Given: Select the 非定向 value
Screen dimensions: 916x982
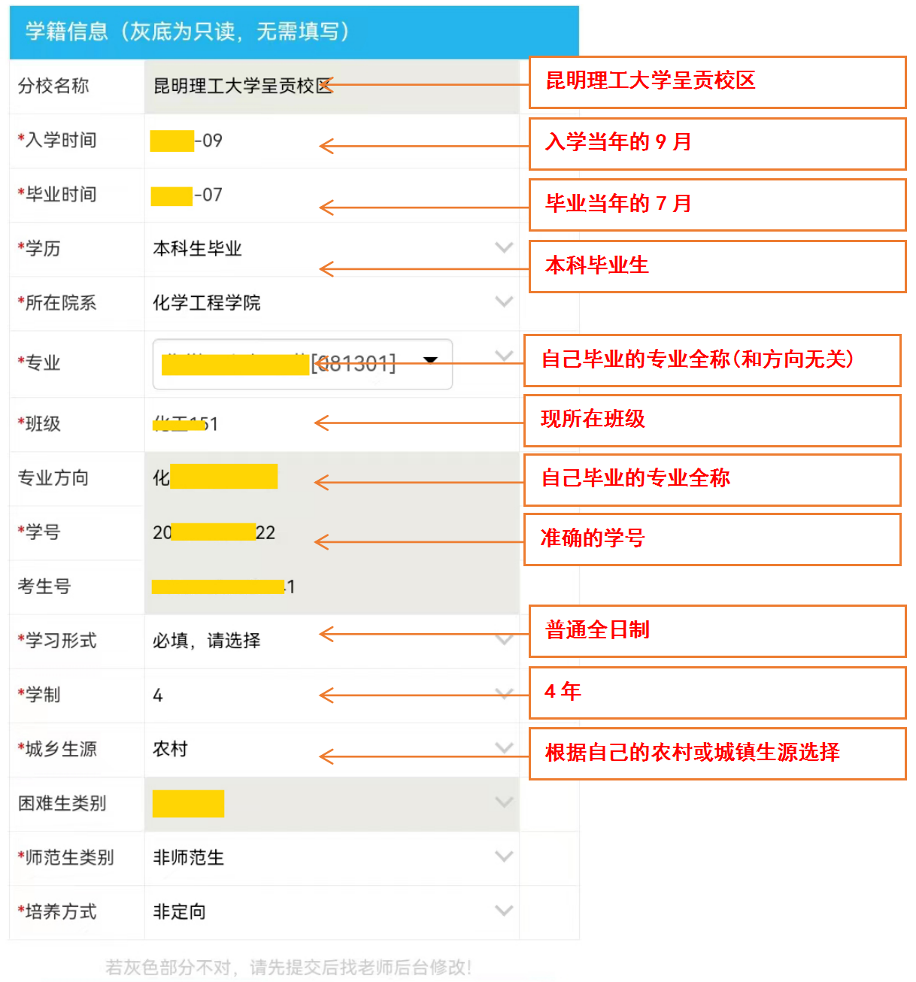Looking at the screenshot, I should [180, 911].
